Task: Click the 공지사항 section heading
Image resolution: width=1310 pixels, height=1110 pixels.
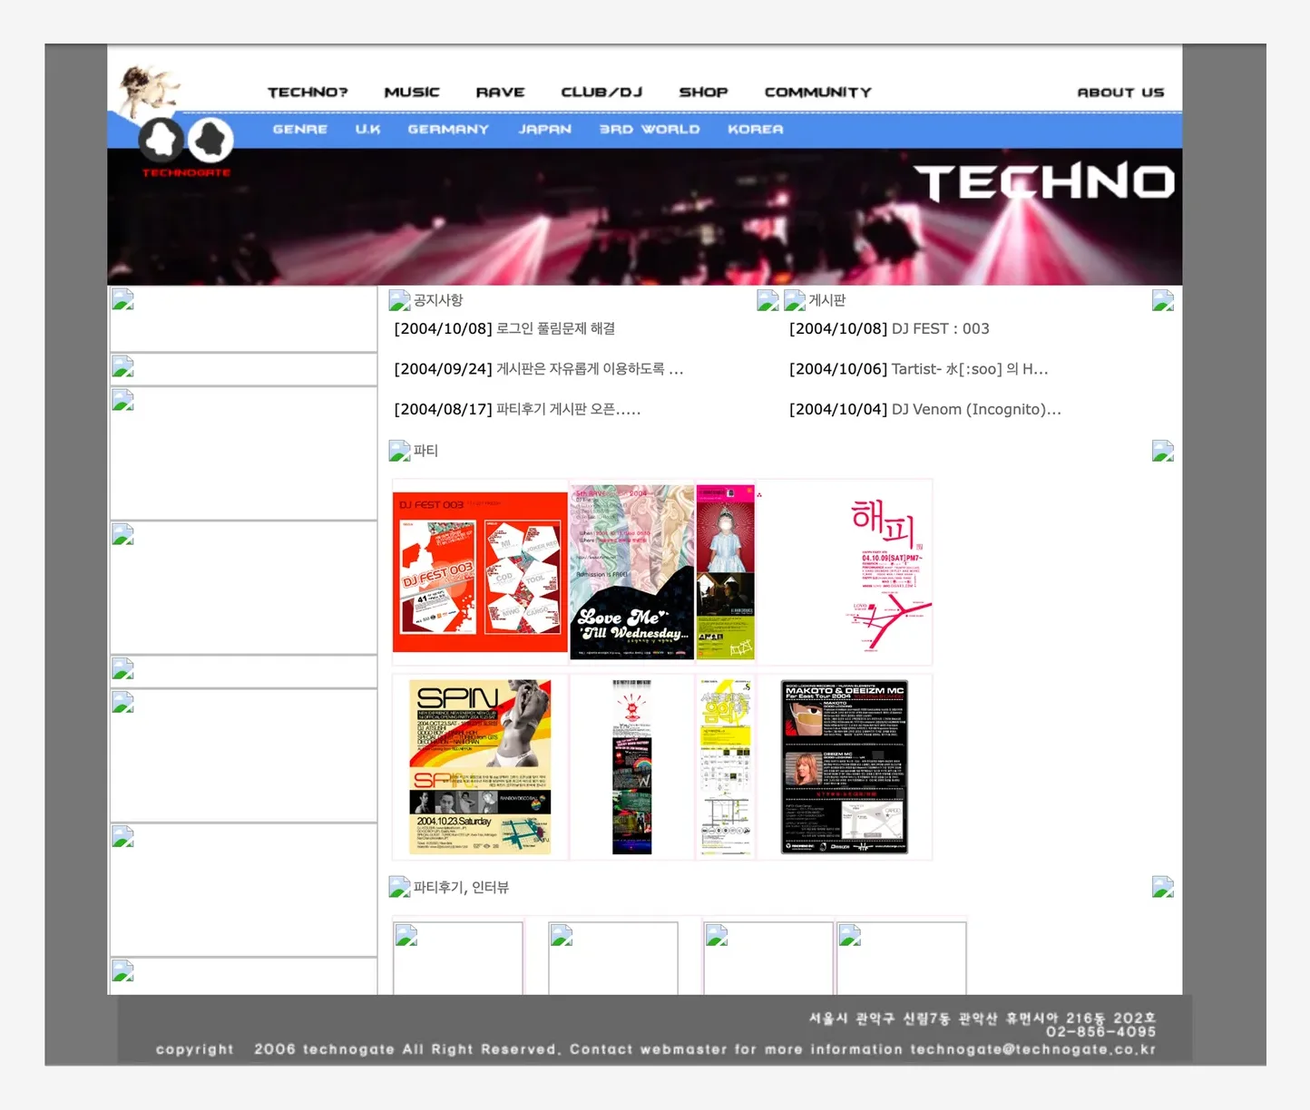Action: pos(438,300)
